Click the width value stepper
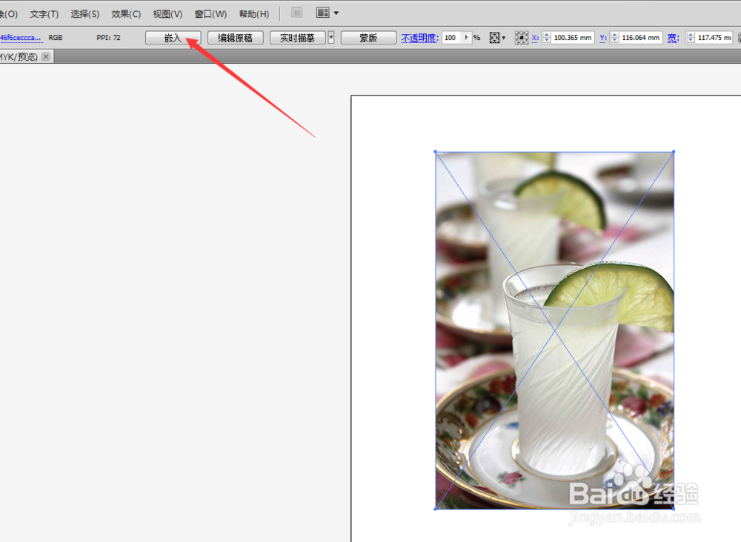 [691, 38]
